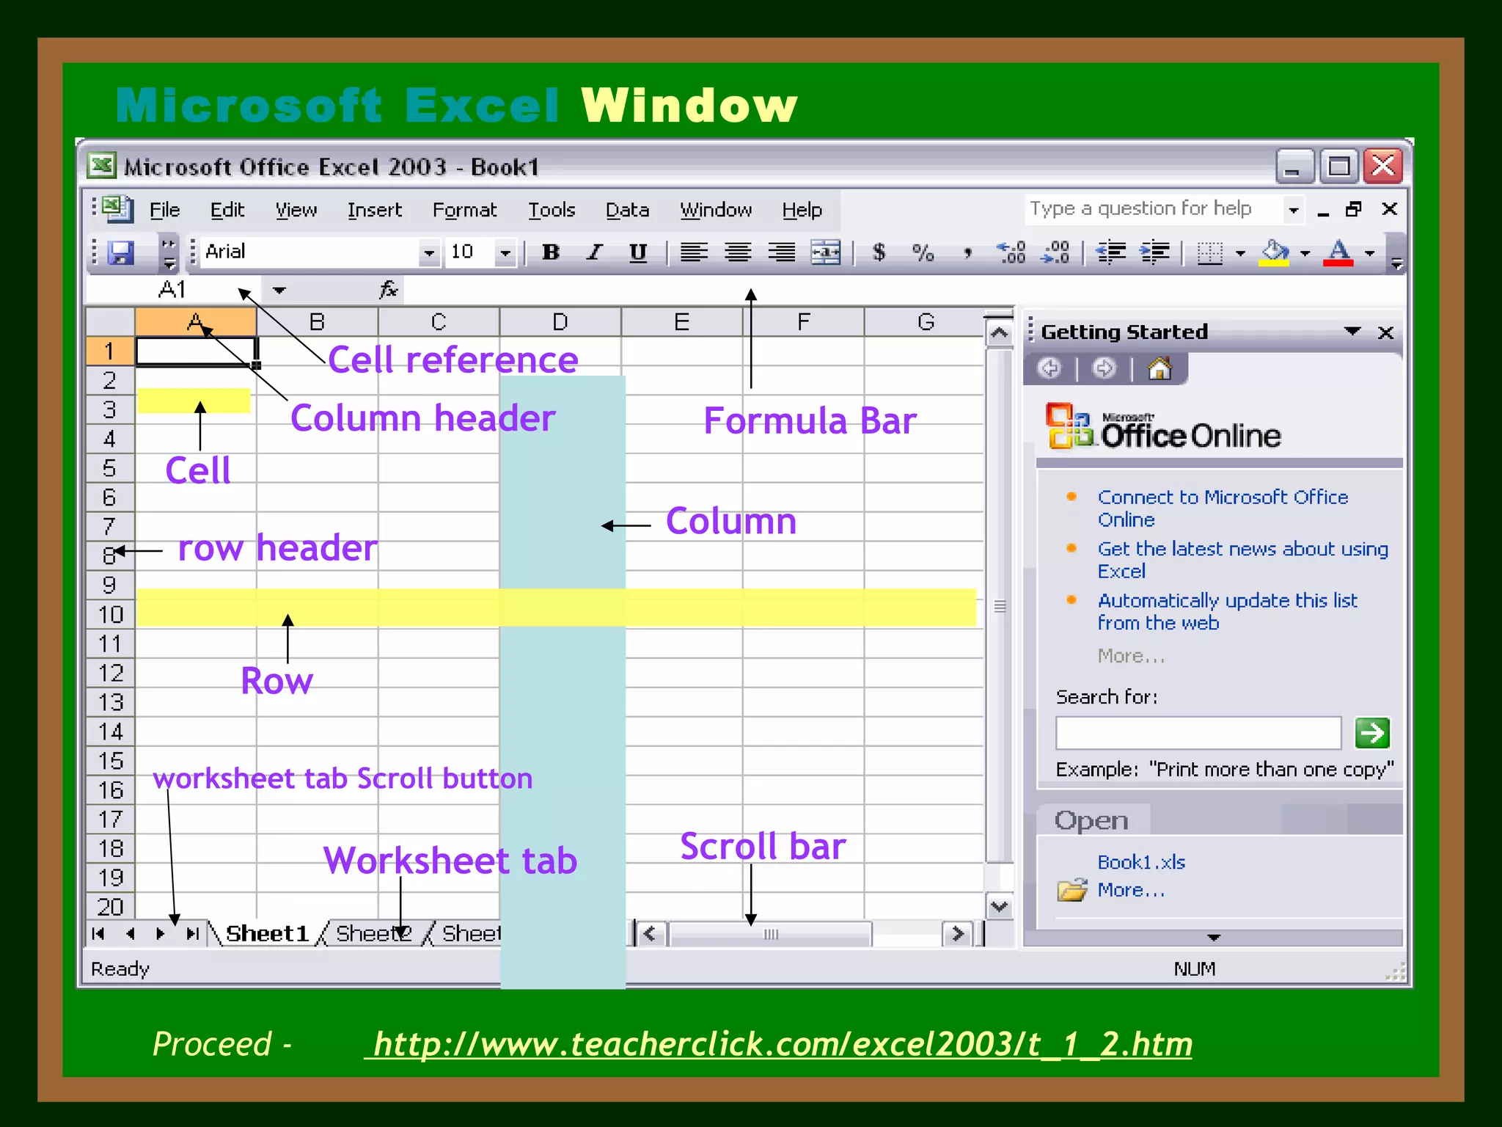Click More link next to folder icon
This screenshot has height=1127, width=1502.
1131,890
